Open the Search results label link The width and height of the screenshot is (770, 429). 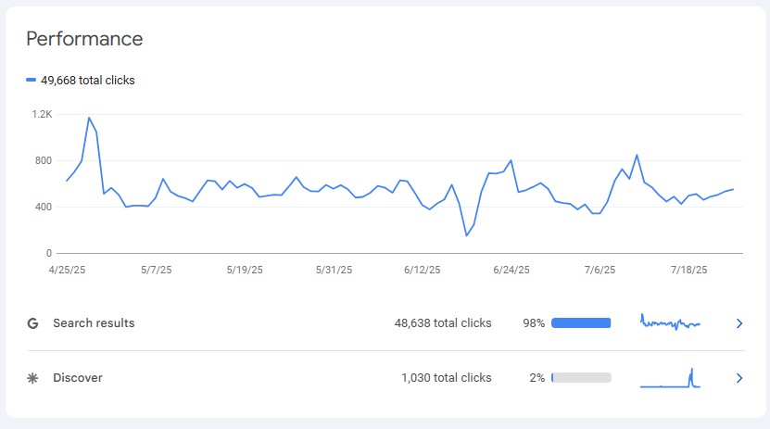pos(94,323)
